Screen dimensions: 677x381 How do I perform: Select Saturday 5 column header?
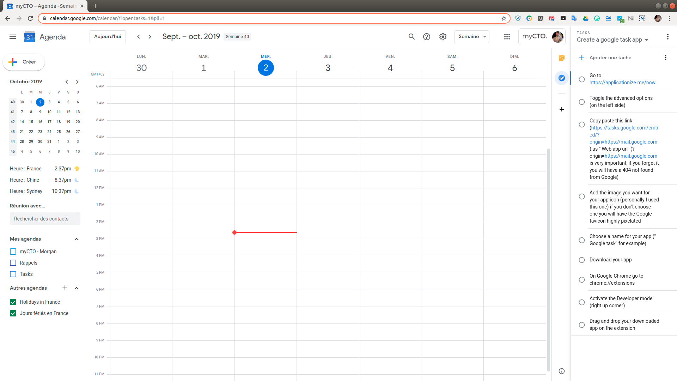pyautogui.click(x=452, y=64)
